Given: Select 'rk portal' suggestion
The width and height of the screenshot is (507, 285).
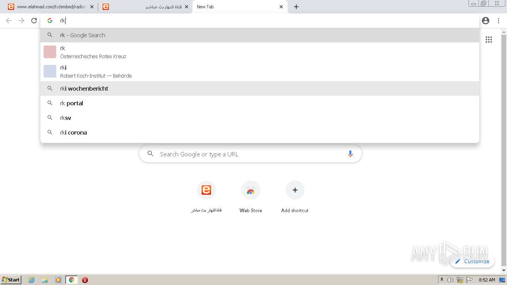Looking at the screenshot, I should click(260, 103).
